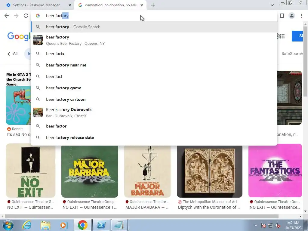This screenshot has width=308, height=231.
Task: Open the side panel icon in toolbar
Action: pos(282,16)
